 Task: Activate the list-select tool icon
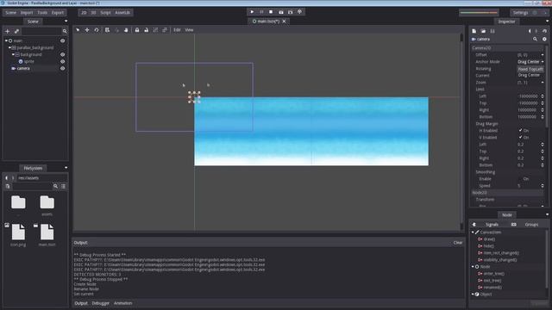click(107, 30)
